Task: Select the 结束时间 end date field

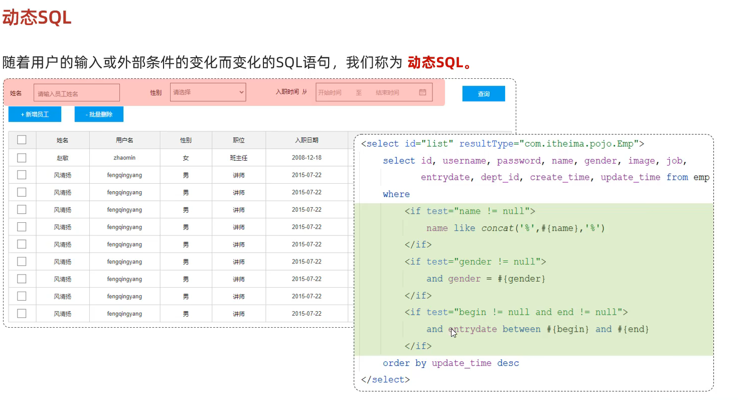Action: (387, 93)
